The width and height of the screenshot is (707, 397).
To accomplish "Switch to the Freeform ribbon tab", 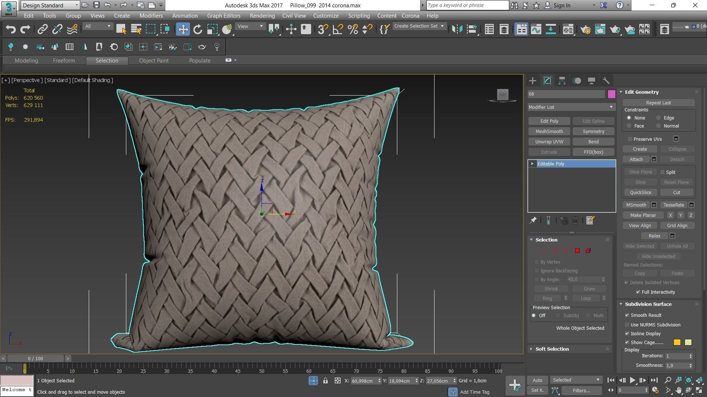I will coord(64,60).
